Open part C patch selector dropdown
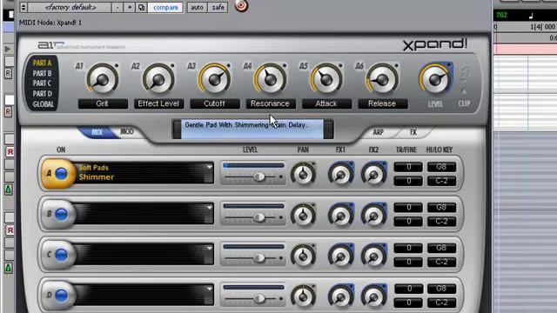557x313 pixels. (x=209, y=249)
